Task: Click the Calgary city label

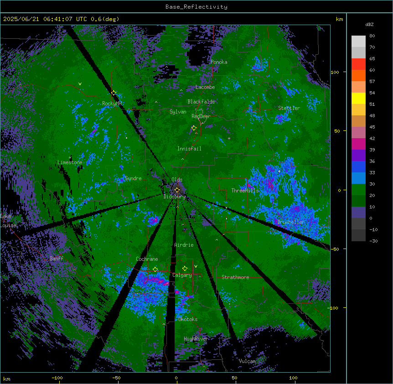Action: (182, 275)
